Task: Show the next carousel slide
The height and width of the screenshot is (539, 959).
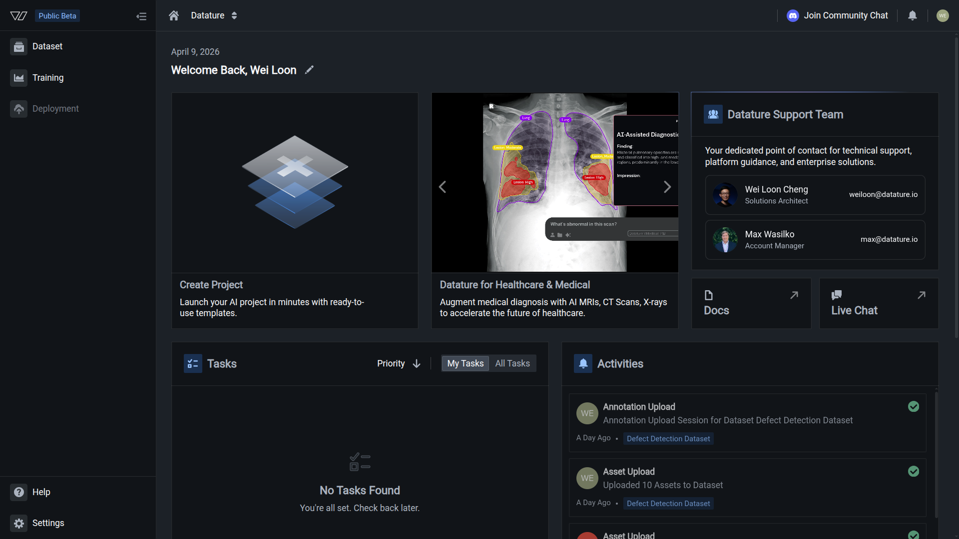Action: pyautogui.click(x=667, y=187)
